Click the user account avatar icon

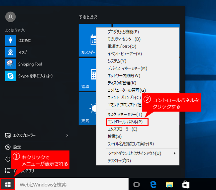[x=10, y=17]
